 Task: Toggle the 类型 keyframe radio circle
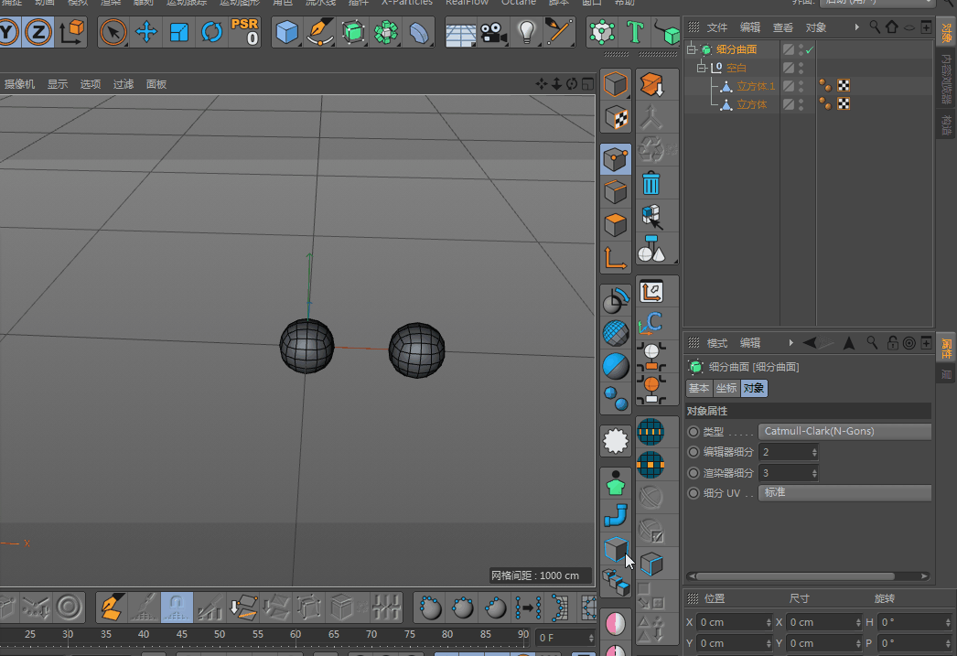coord(694,432)
